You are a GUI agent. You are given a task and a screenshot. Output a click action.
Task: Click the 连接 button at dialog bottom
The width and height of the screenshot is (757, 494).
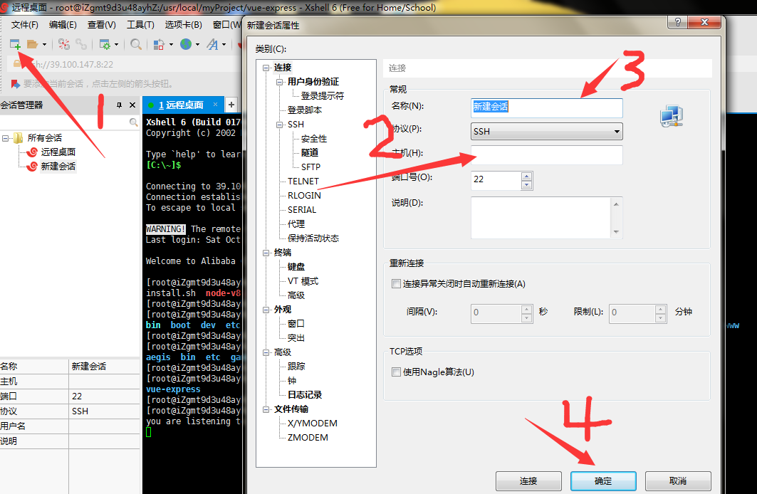click(x=528, y=481)
